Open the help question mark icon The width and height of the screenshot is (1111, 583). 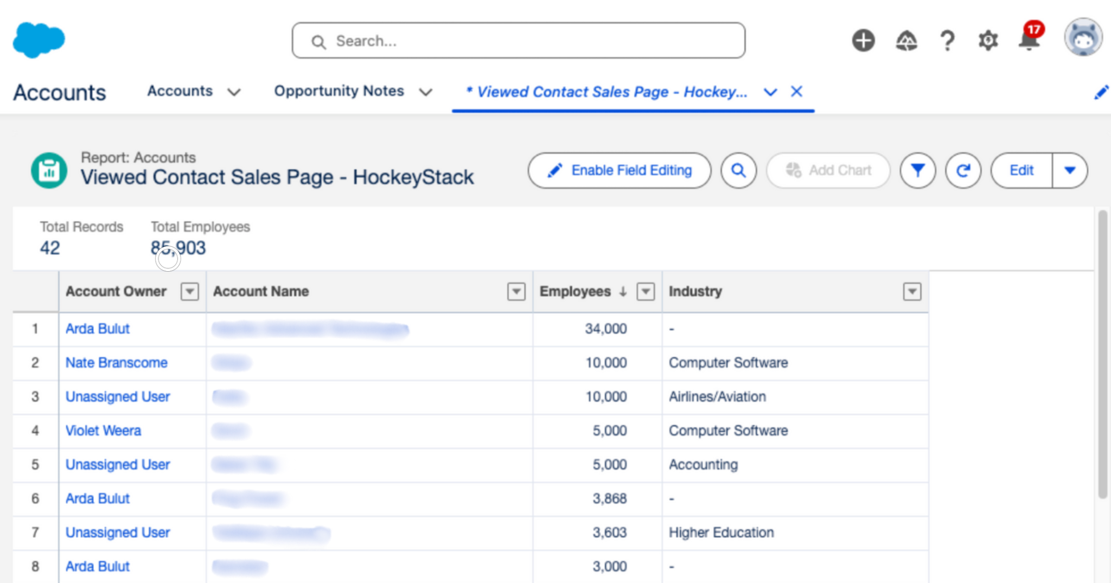click(947, 41)
